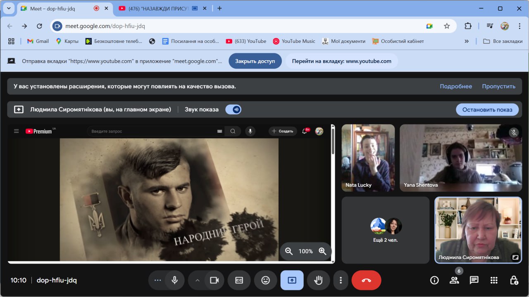Go back to the previous page
Image resolution: width=529 pixels, height=297 pixels.
[10, 26]
